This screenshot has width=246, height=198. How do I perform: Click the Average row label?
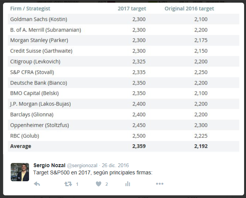click(21, 146)
